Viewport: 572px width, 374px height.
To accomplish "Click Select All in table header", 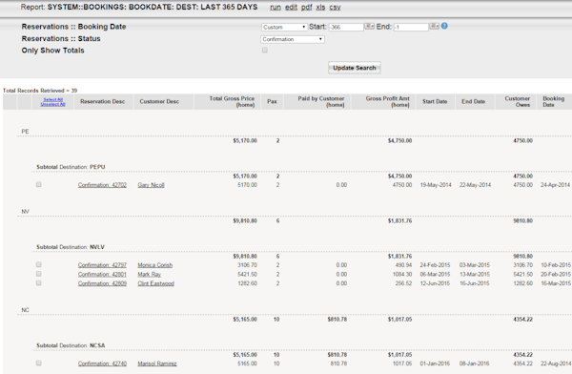I will pos(52,99).
